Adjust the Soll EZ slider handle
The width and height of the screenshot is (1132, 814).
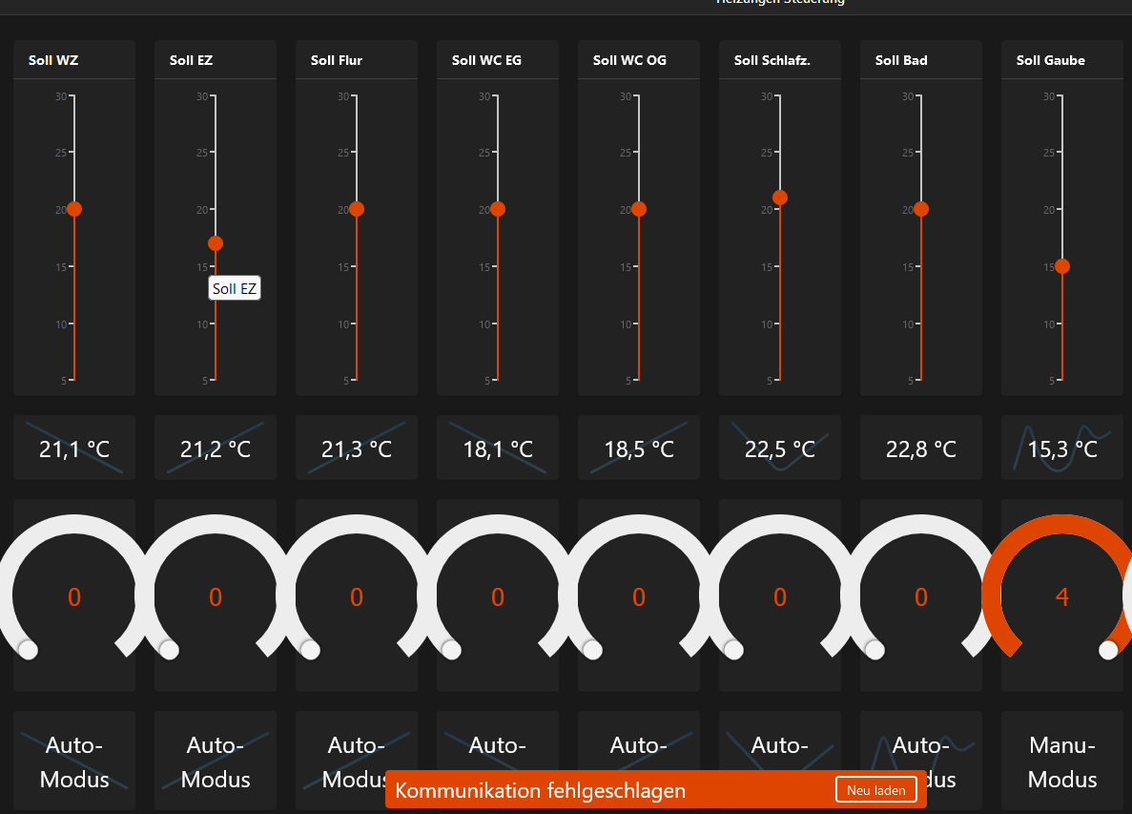[x=216, y=243]
